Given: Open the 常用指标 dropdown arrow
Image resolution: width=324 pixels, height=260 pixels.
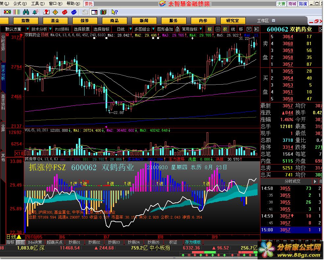Looking at the screenshot, I should coord(201,29).
